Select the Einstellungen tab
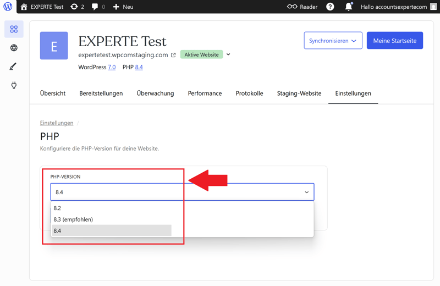 [353, 93]
